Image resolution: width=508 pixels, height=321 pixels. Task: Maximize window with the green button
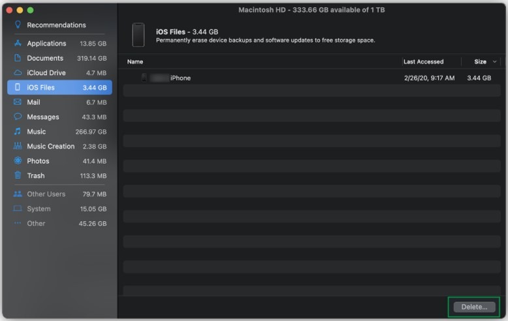[x=30, y=10]
